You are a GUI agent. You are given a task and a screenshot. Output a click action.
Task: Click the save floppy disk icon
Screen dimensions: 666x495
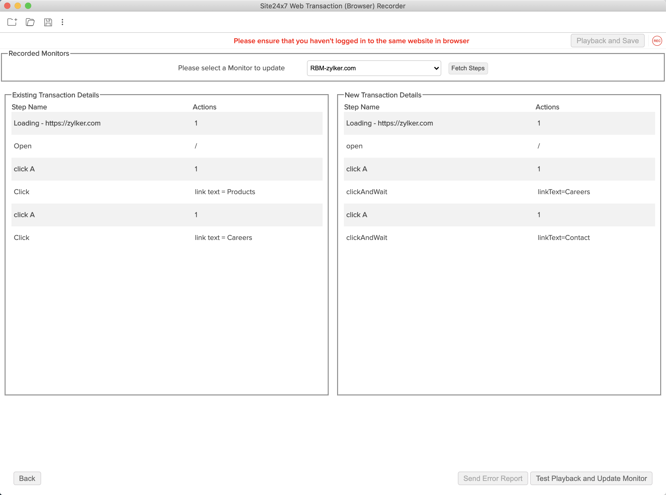[48, 22]
